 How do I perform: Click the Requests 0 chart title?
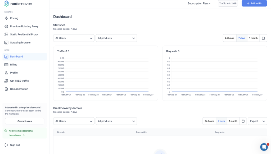point(173,51)
